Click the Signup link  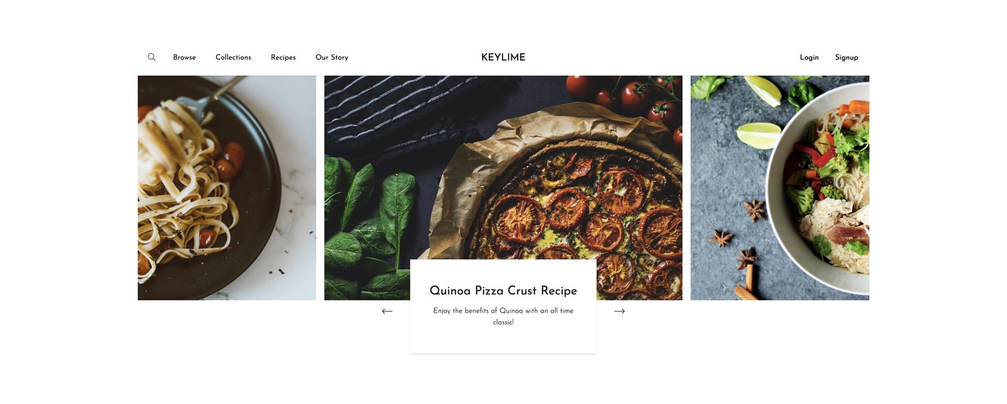click(x=847, y=58)
